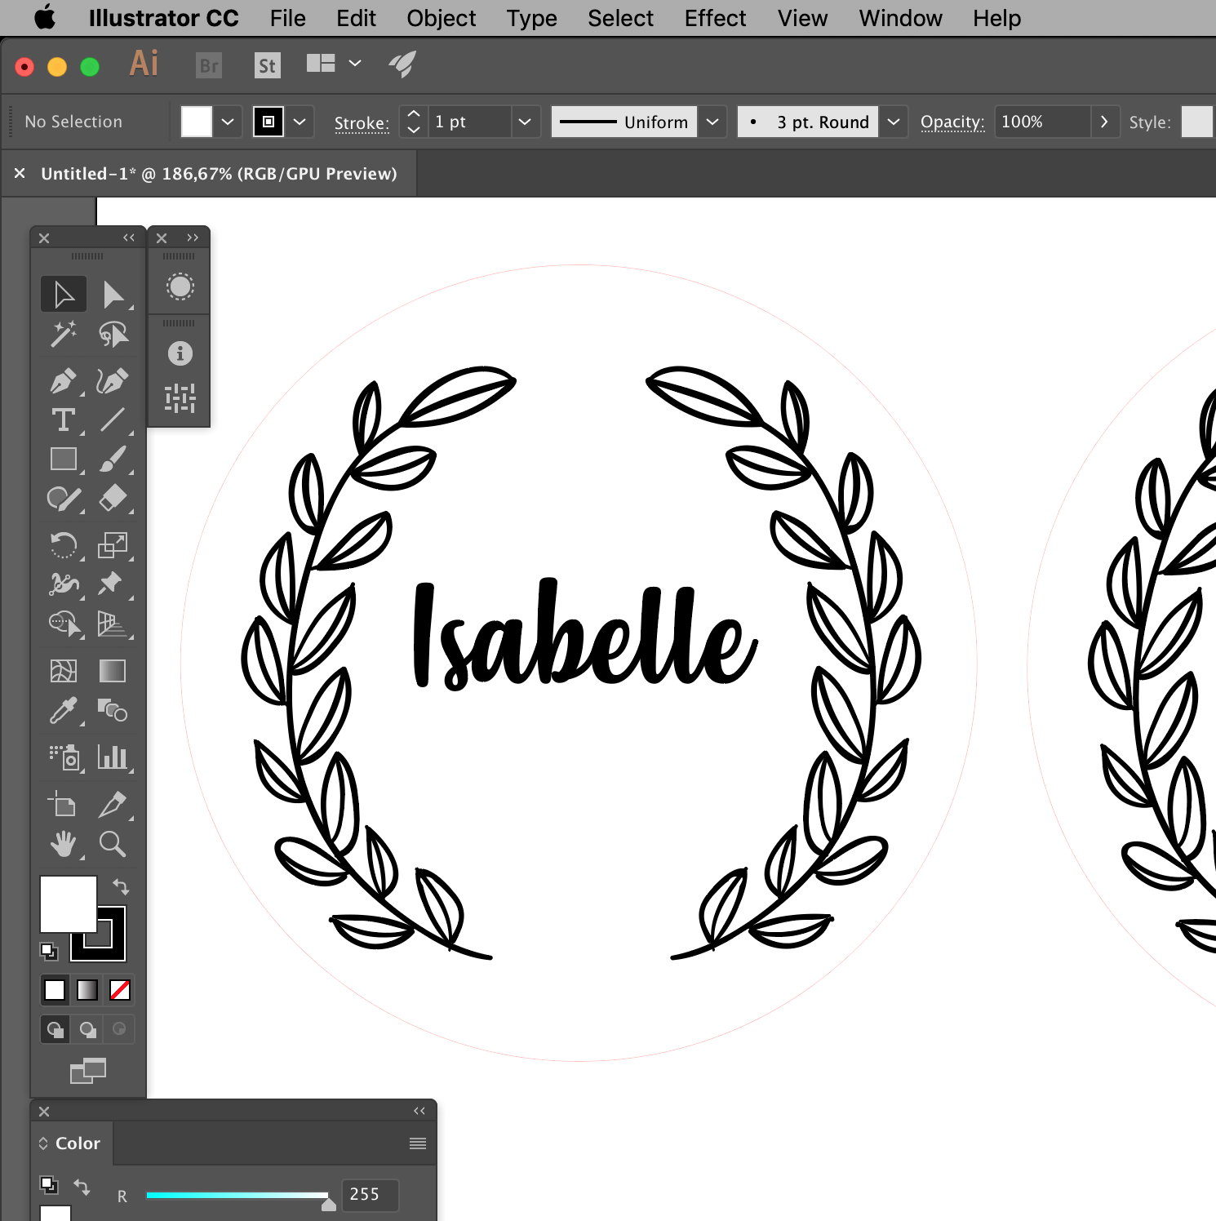Select the Pen tool
1216x1221 pixels.
pos(64,380)
